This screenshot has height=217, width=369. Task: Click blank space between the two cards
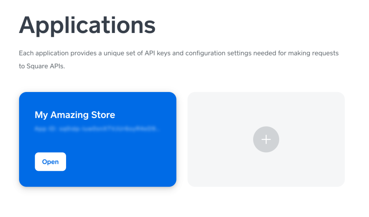tap(182, 139)
